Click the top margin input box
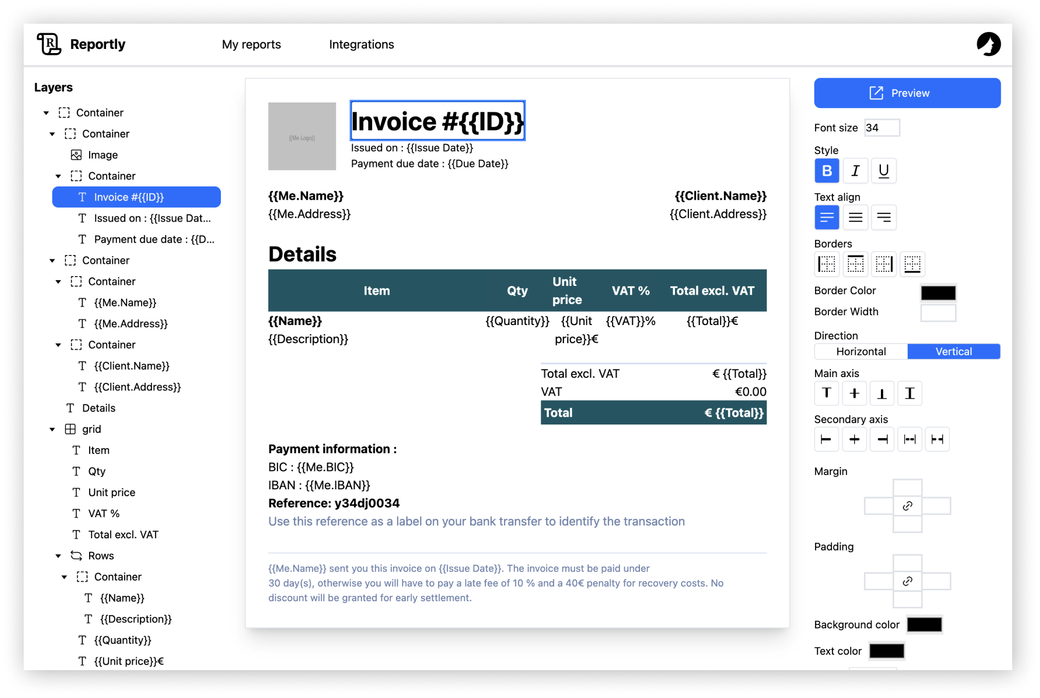Screen dimensions: 1040x698 (x=907, y=488)
